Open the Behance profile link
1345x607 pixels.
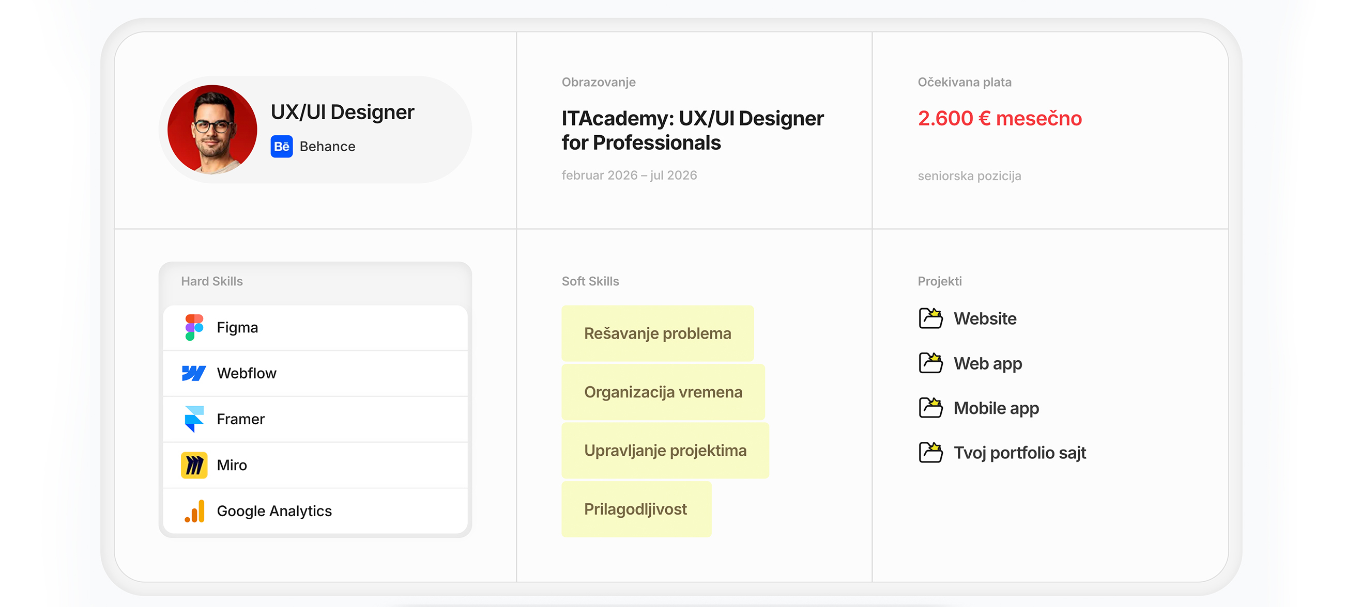pyautogui.click(x=327, y=147)
